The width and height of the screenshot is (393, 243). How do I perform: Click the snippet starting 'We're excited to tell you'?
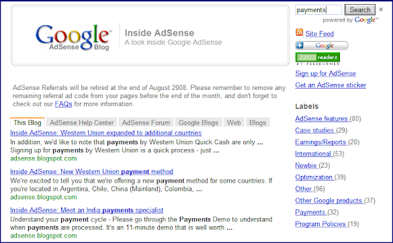(141, 185)
